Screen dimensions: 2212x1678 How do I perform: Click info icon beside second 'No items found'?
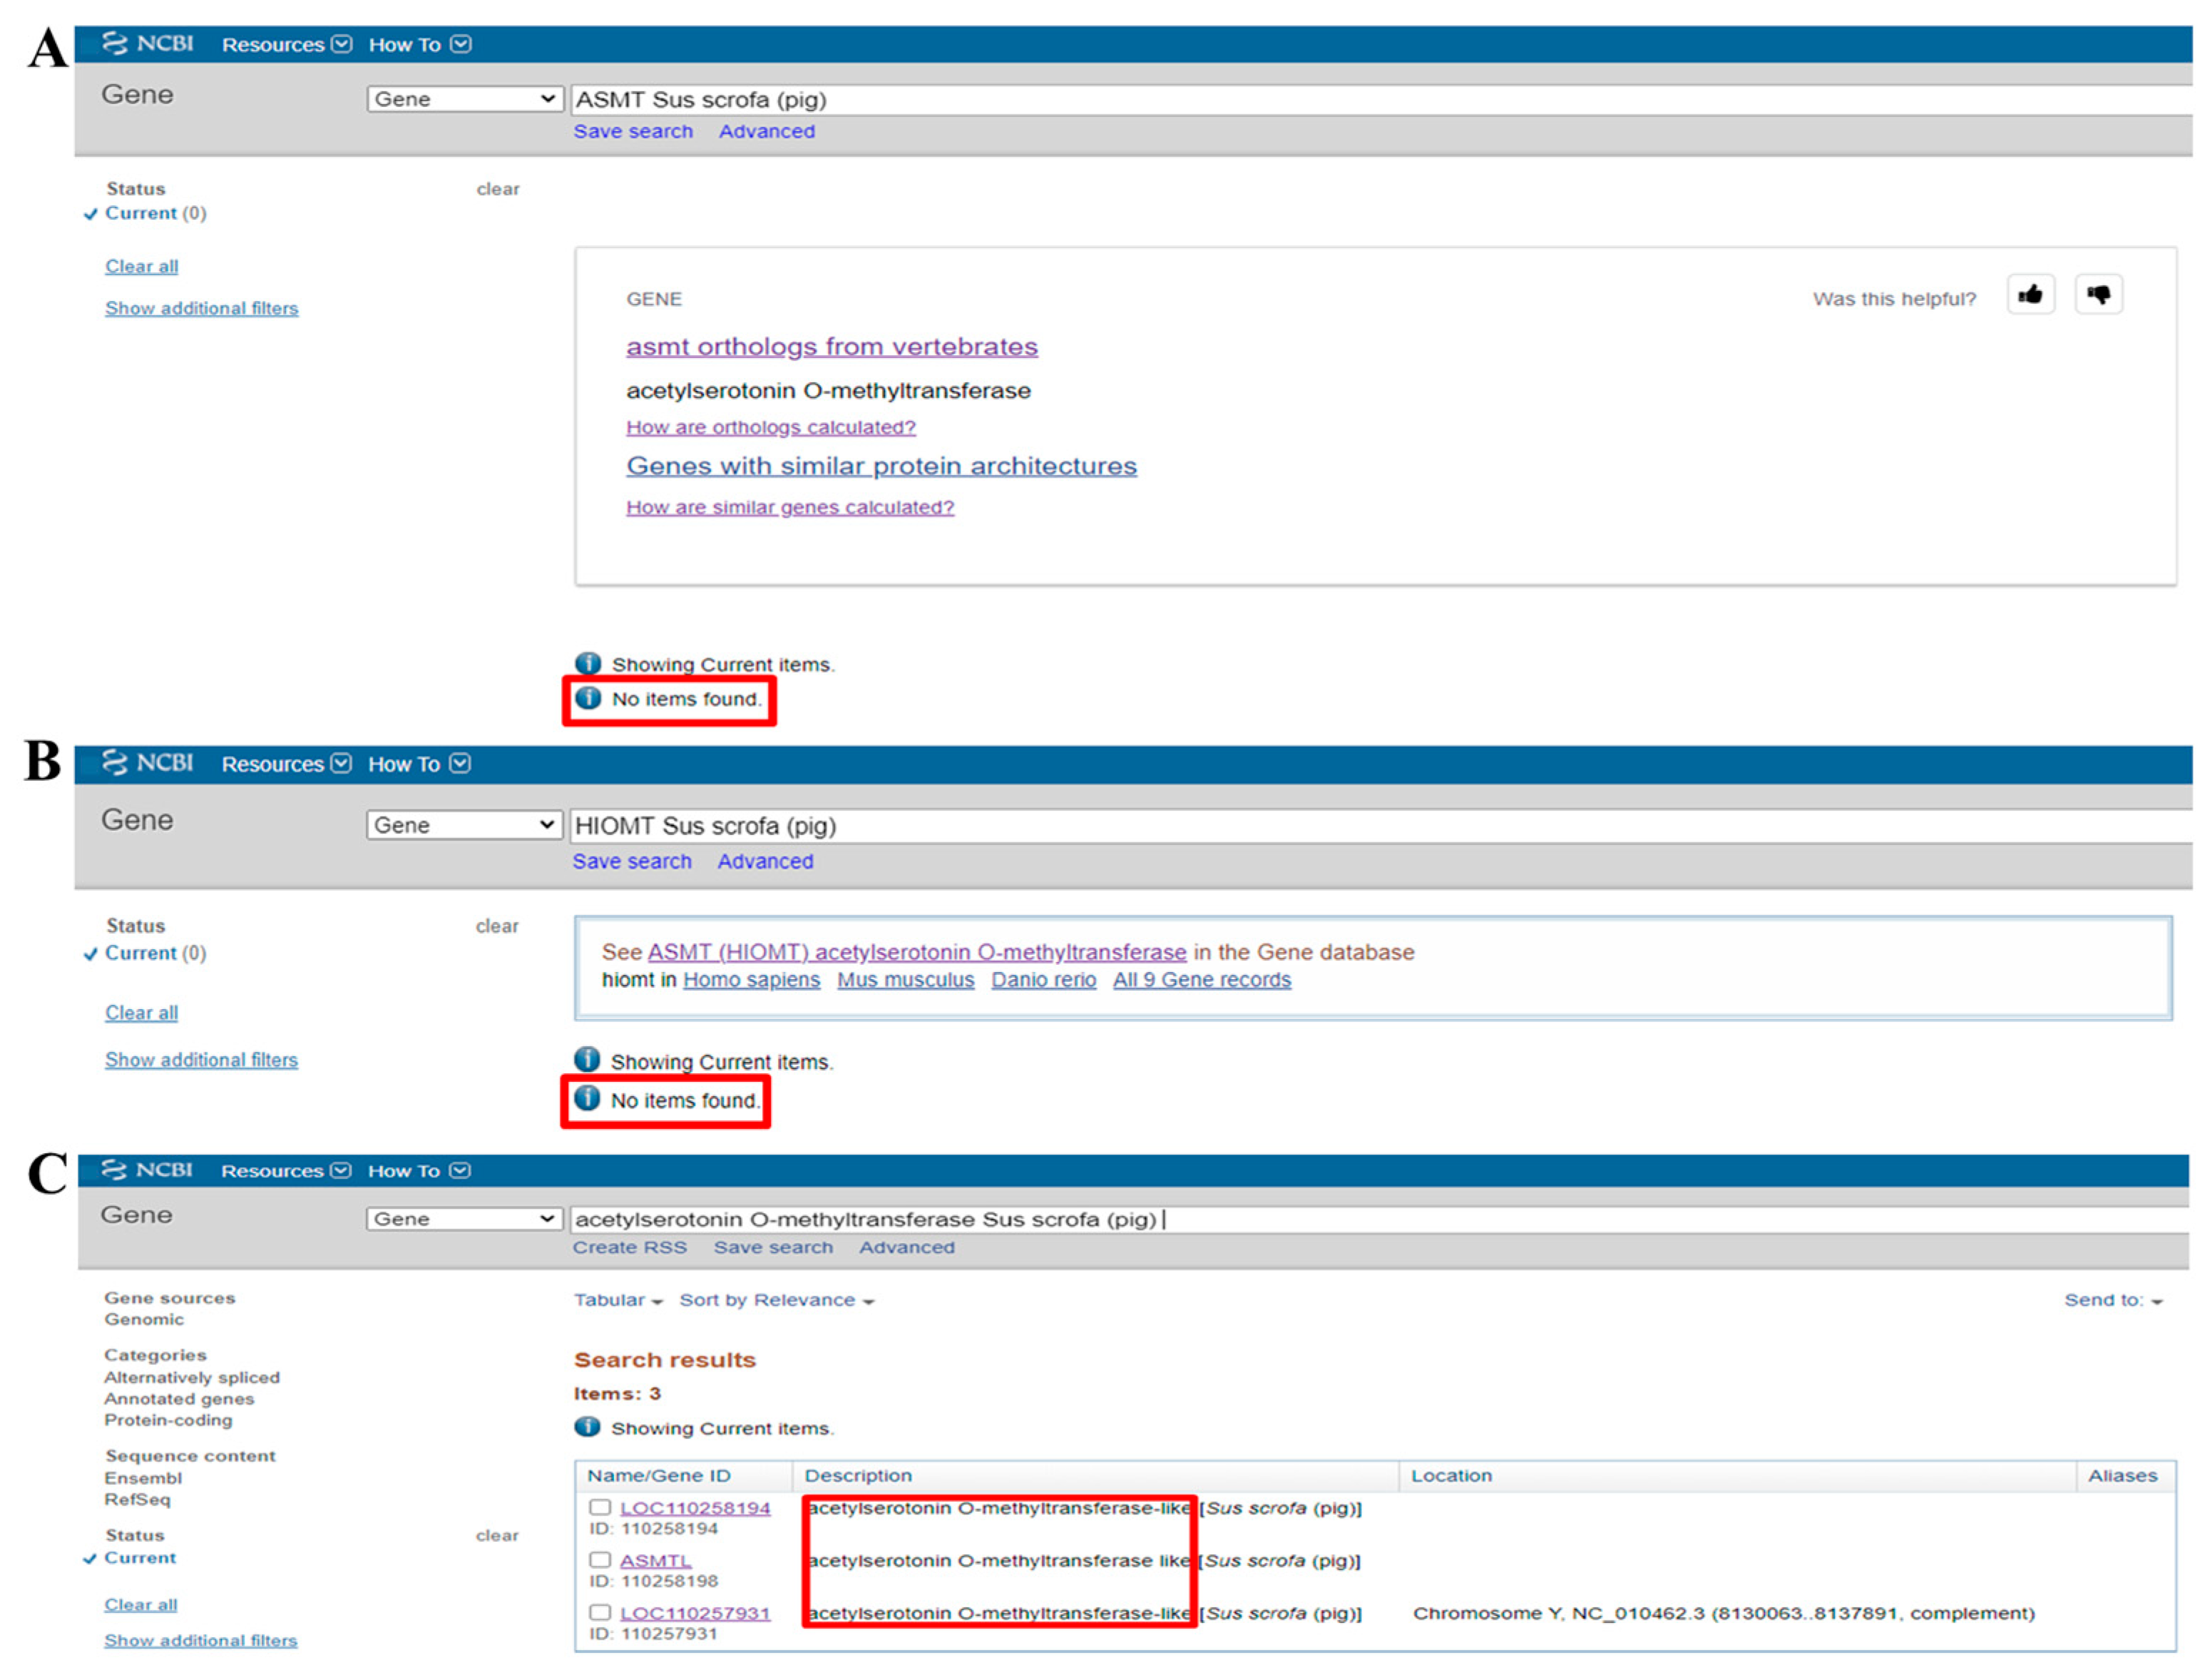coord(587,1099)
